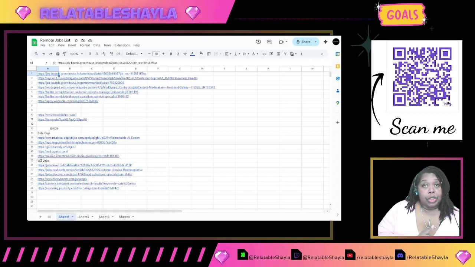Undo the last action

tap(43, 54)
